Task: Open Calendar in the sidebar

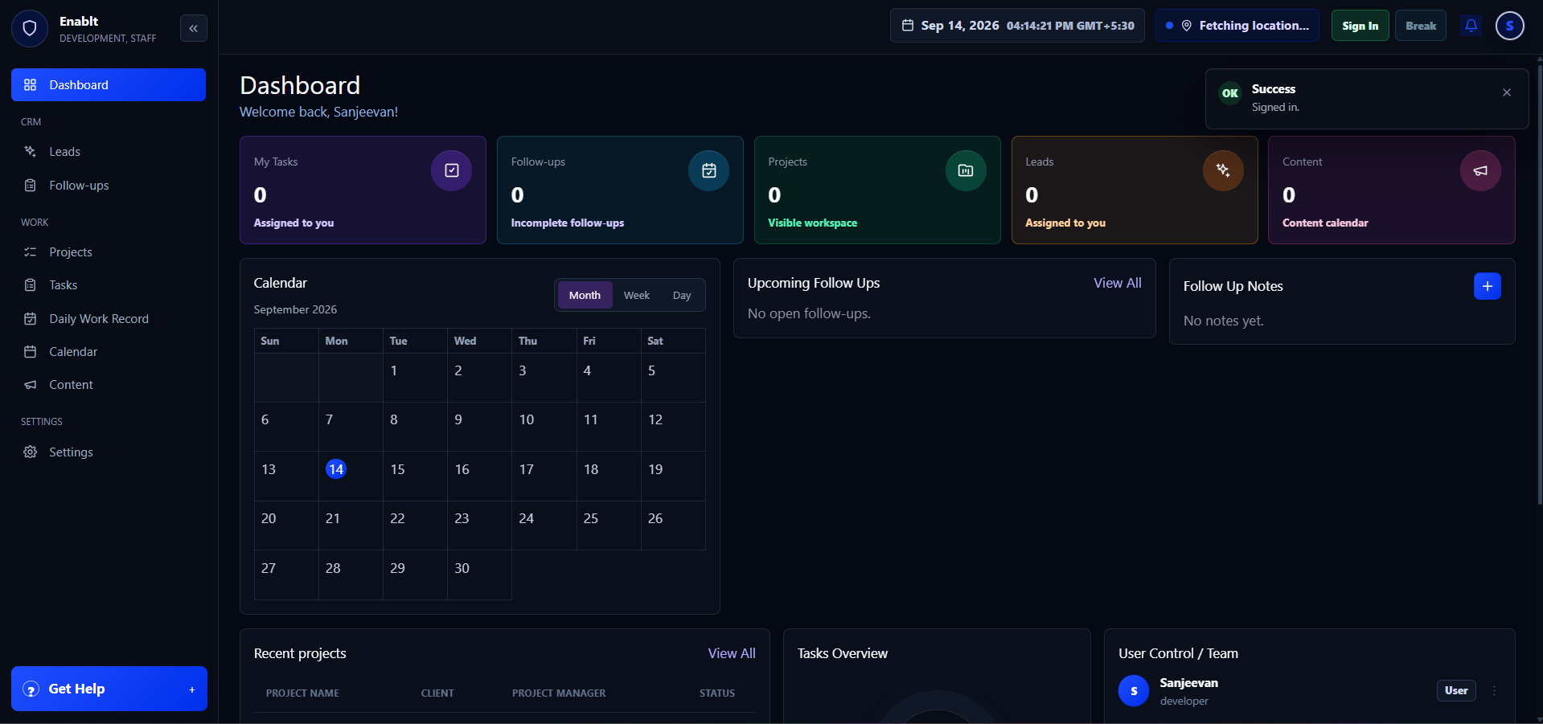Action: click(109, 352)
